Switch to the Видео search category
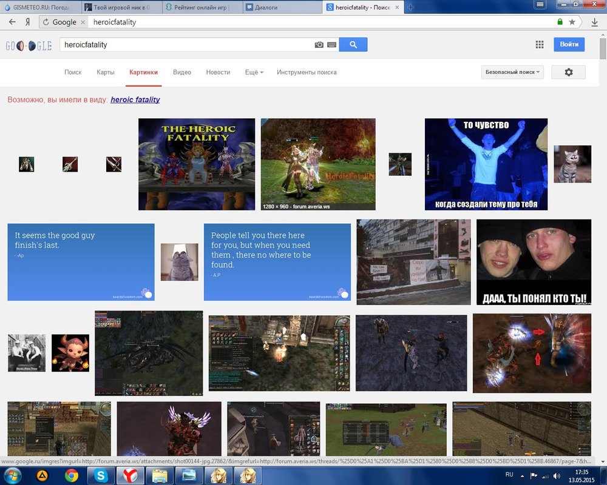 pos(181,72)
